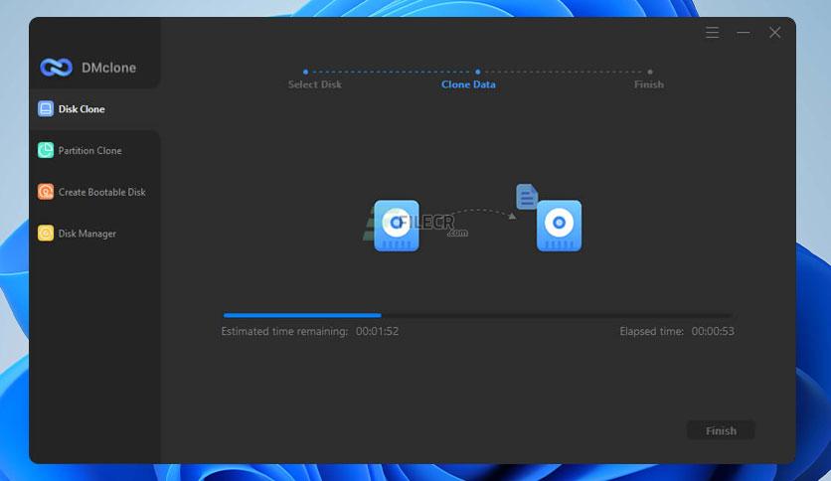Click the destination disk icon
The image size is (831, 481).
click(559, 226)
